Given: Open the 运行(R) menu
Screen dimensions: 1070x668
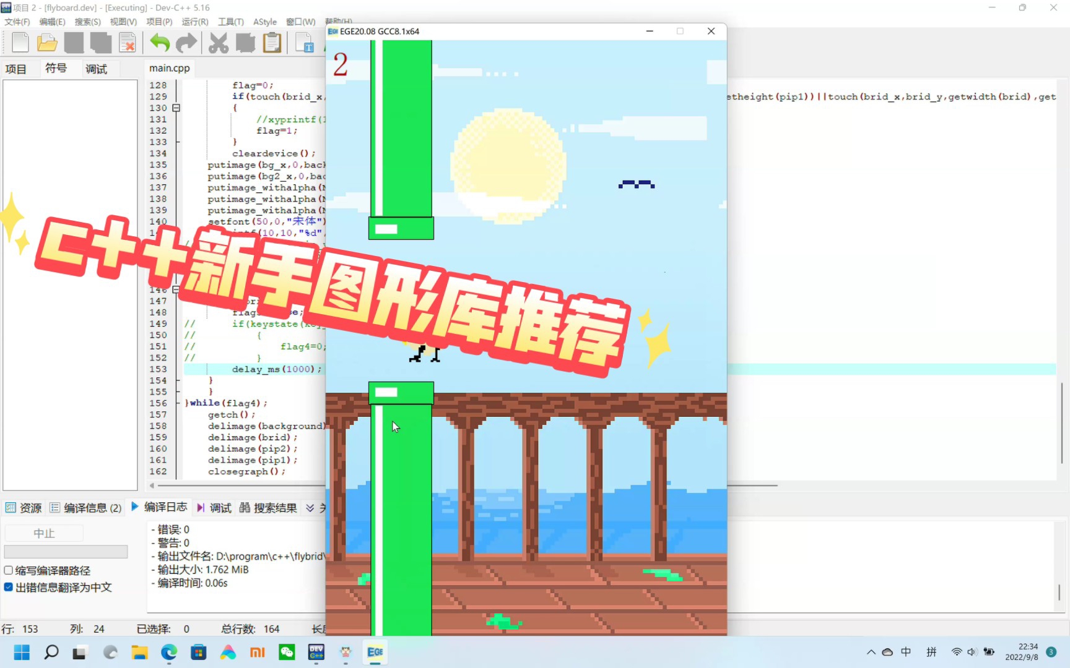Looking at the screenshot, I should (195, 22).
